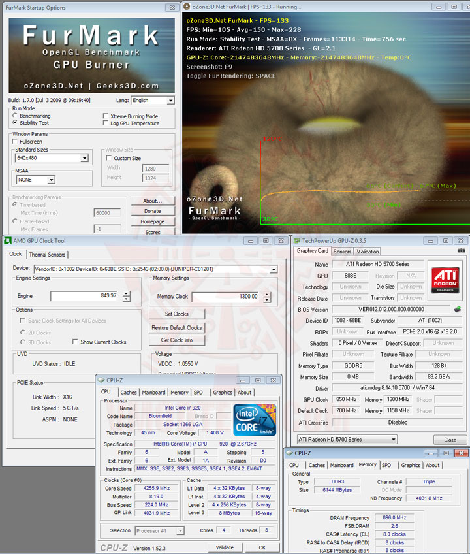Click Restore Default Clocks button
The width and height of the screenshot is (470, 554).
click(176, 327)
